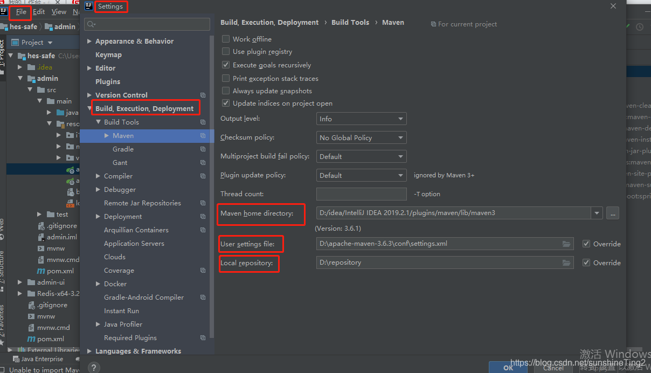The width and height of the screenshot is (651, 373).
Task: Select Clouds settings page
Action: 115,257
